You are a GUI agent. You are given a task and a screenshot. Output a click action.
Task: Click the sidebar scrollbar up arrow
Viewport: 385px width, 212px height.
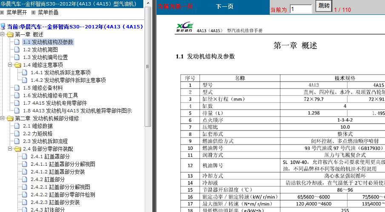(148, 3)
